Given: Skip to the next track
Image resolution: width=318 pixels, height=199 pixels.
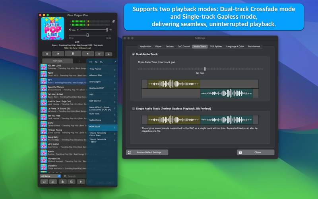Looking at the screenshot, I should [88, 54].
